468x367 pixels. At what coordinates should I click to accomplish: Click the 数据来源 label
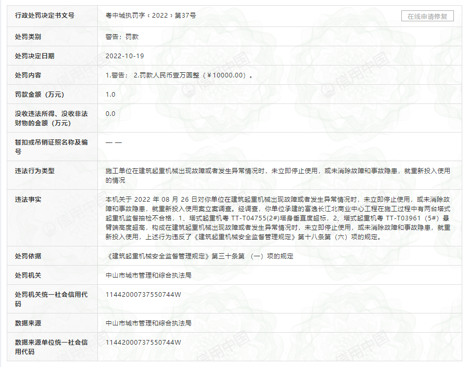pyautogui.click(x=28, y=323)
